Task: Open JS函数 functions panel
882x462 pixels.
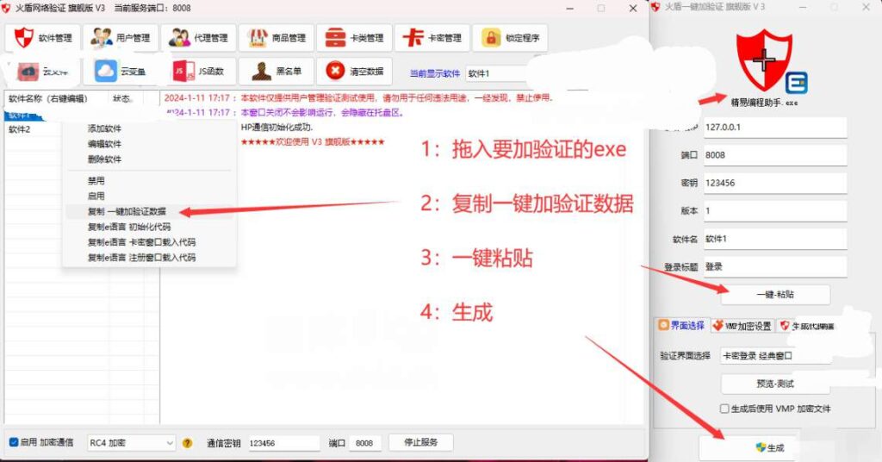Action: (x=199, y=72)
